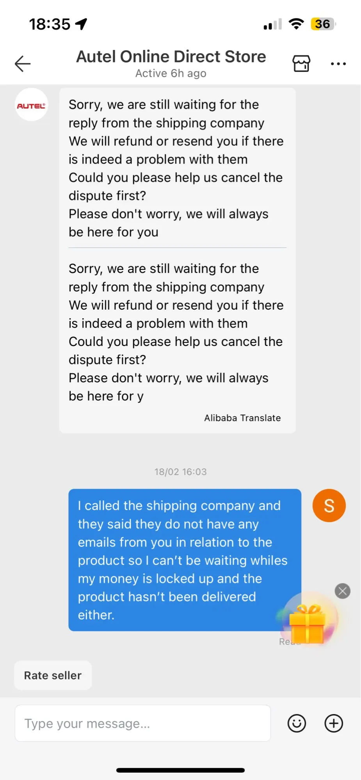This screenshot has width=361, height=780.
Task: Tap the Active 6h ago status
Action: click(x=171, y=73)
